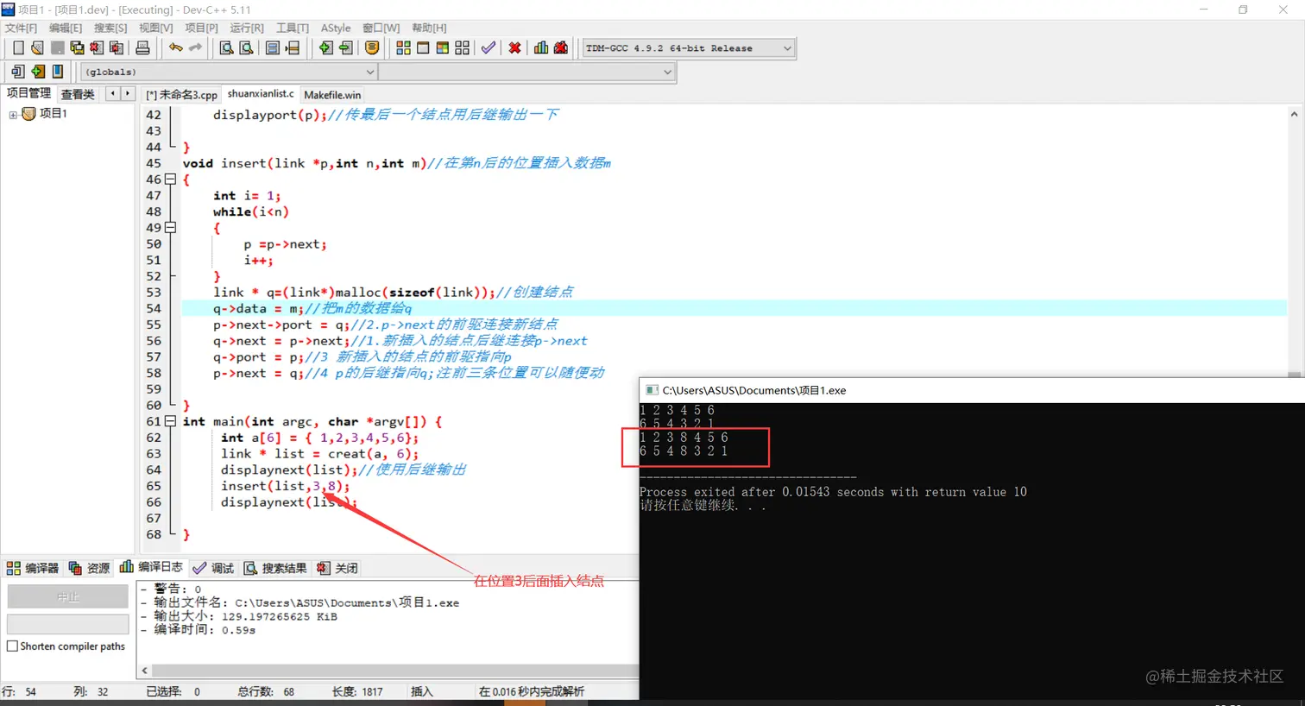Switch to the 未命名3.cpp editor tab
The height and width of the screenshot is (706, 1305).
tap(181, 95)
